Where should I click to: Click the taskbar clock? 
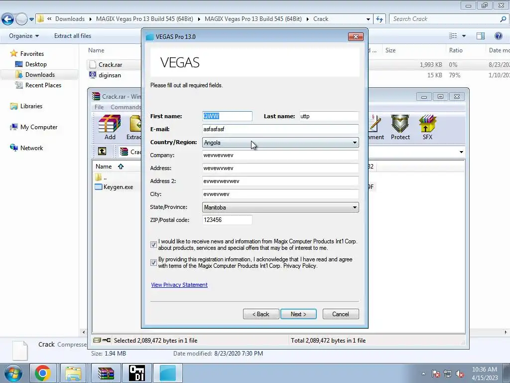coord(485,374)
